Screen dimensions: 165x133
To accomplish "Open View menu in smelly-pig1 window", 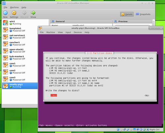I will tap(60, 32).
